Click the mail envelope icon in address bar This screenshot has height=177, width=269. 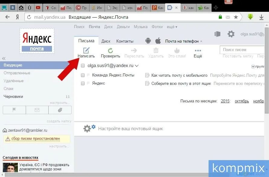(228, 17)
